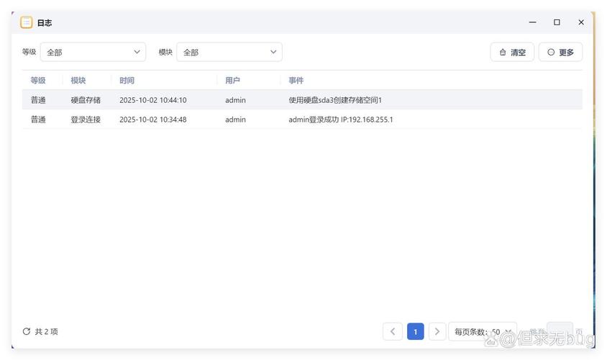Click the 等级 column header
This screenshot has width=607, height=360.
click(38, 81)
